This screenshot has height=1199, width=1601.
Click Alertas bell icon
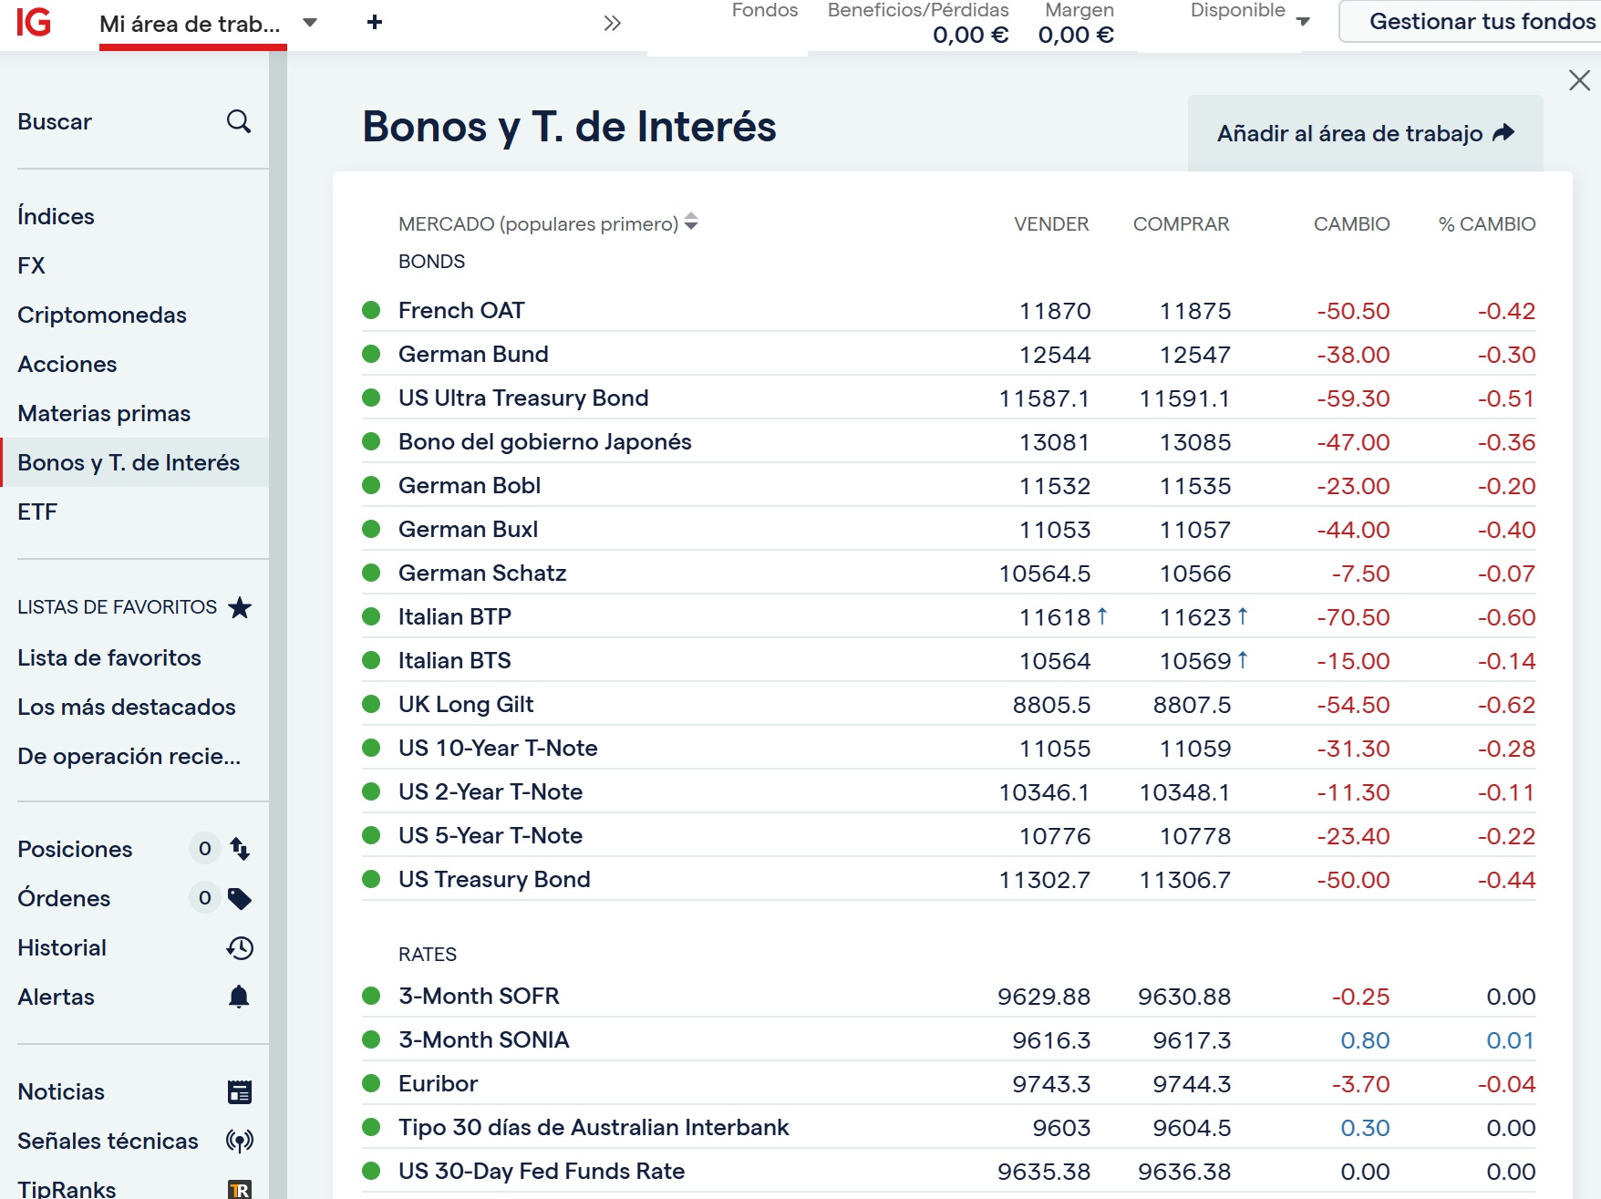click(x=239, y=997)
